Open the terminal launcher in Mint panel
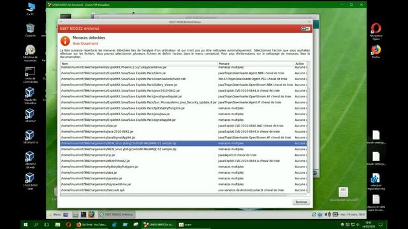The height and width of the screenshot is (229, 408). [x=84, y=214]
